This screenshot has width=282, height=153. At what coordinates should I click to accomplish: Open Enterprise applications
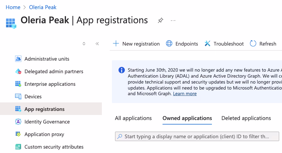click(50, 84)
